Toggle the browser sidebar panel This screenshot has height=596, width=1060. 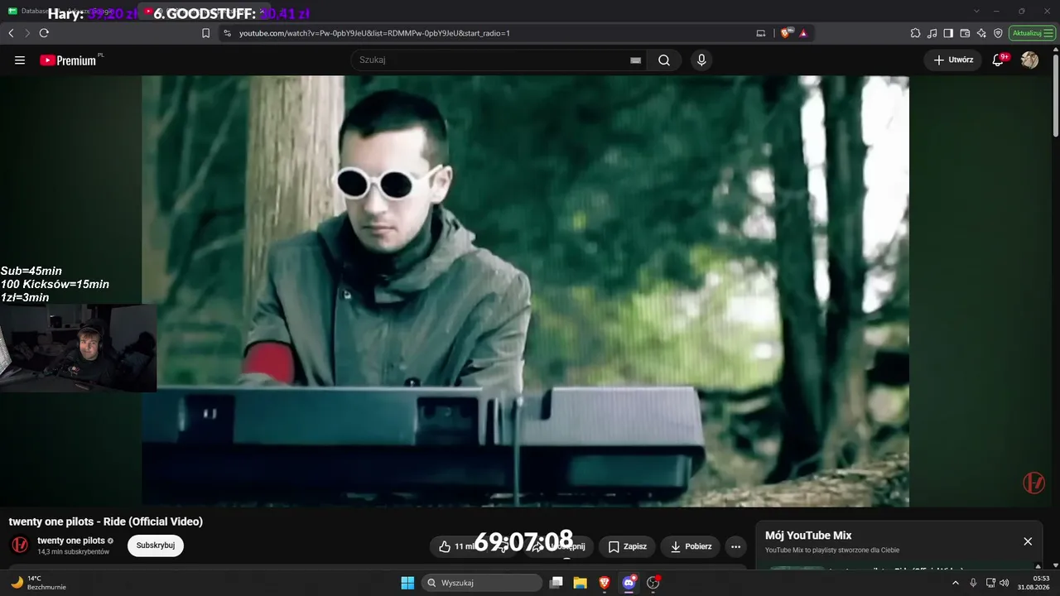[948, 33]
